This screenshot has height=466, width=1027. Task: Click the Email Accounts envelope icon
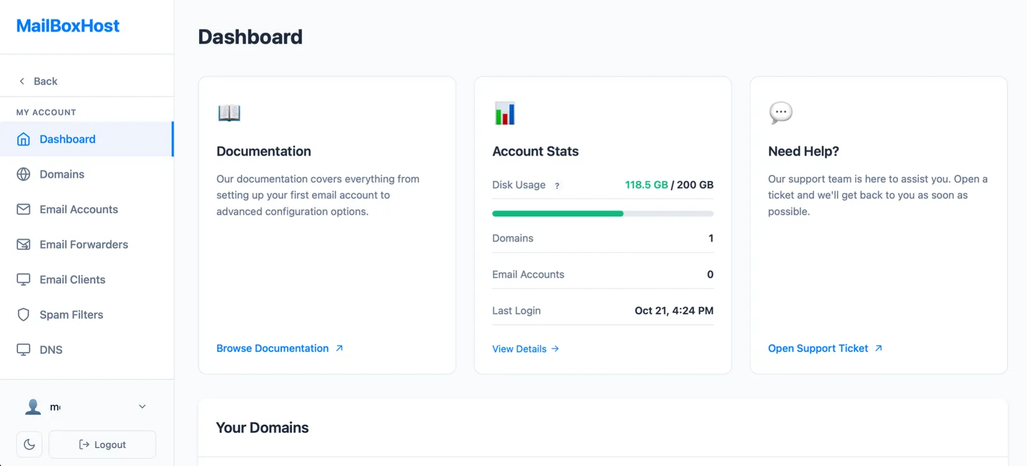pyautogui.click(x=23, y=210)
